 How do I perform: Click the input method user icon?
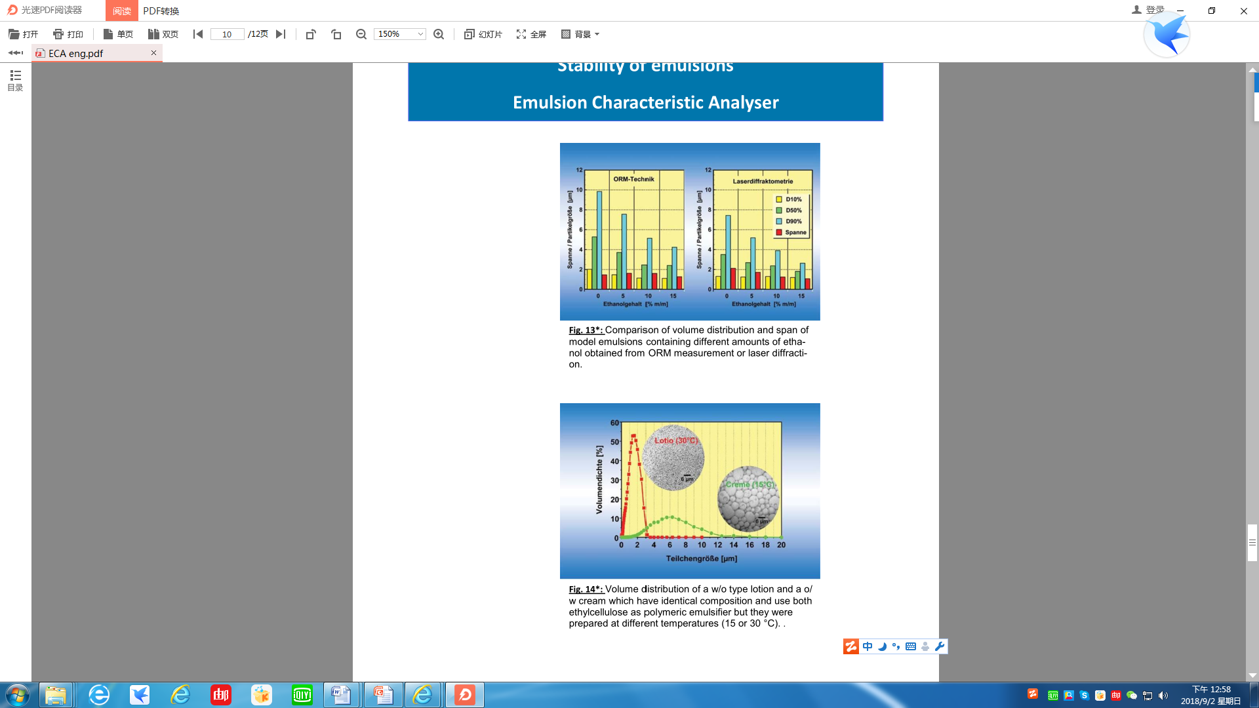coord(925,646)
